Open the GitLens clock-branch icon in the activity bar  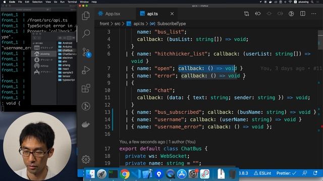click(86, 106)
